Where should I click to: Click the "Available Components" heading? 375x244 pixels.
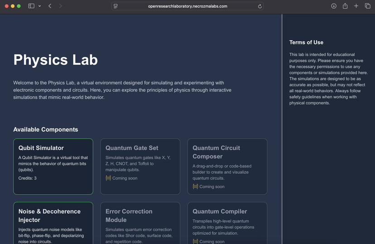[46, 129]
